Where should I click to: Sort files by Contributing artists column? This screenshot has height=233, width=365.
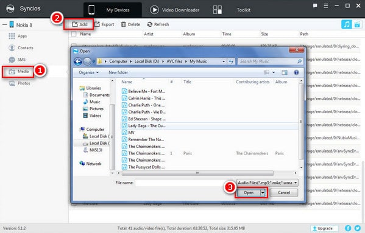point(252,82)
